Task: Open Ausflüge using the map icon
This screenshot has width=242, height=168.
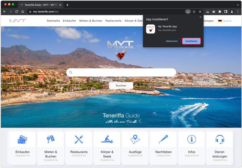Action: click(x=135, y=140)
